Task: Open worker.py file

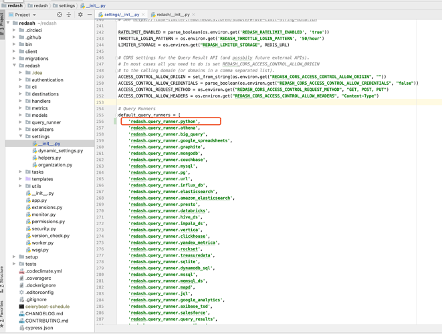Action: coord(43,242)
